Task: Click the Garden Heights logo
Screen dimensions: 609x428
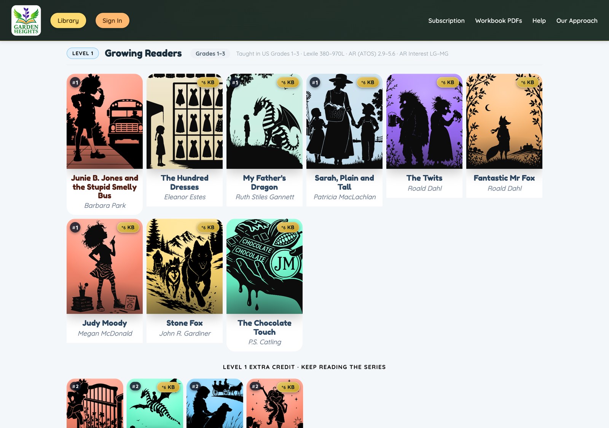Action: tap(26, 21)
